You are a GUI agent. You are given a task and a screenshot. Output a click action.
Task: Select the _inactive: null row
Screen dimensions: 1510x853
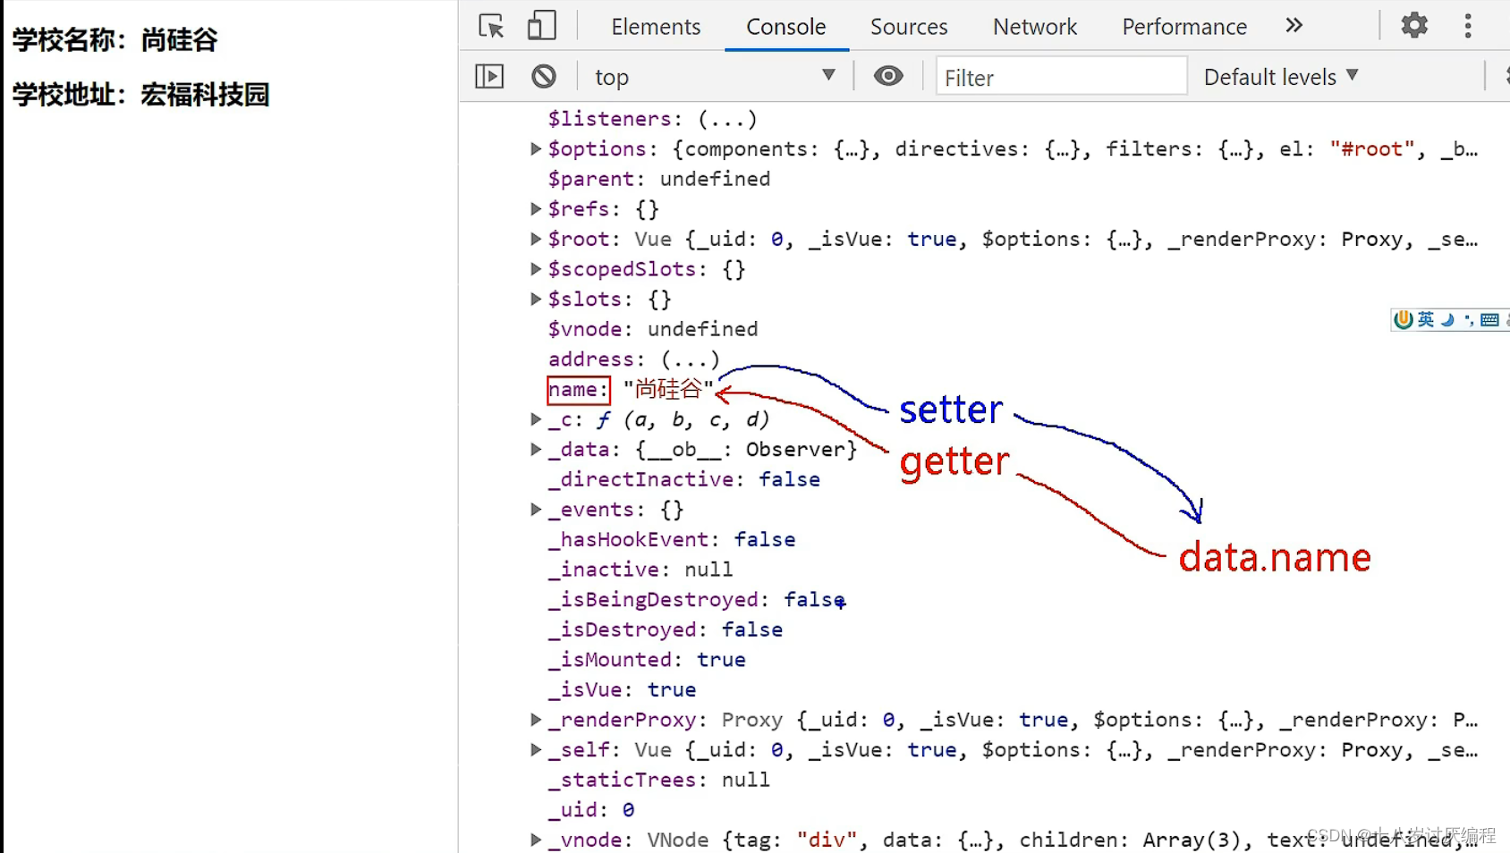[640, 570]
